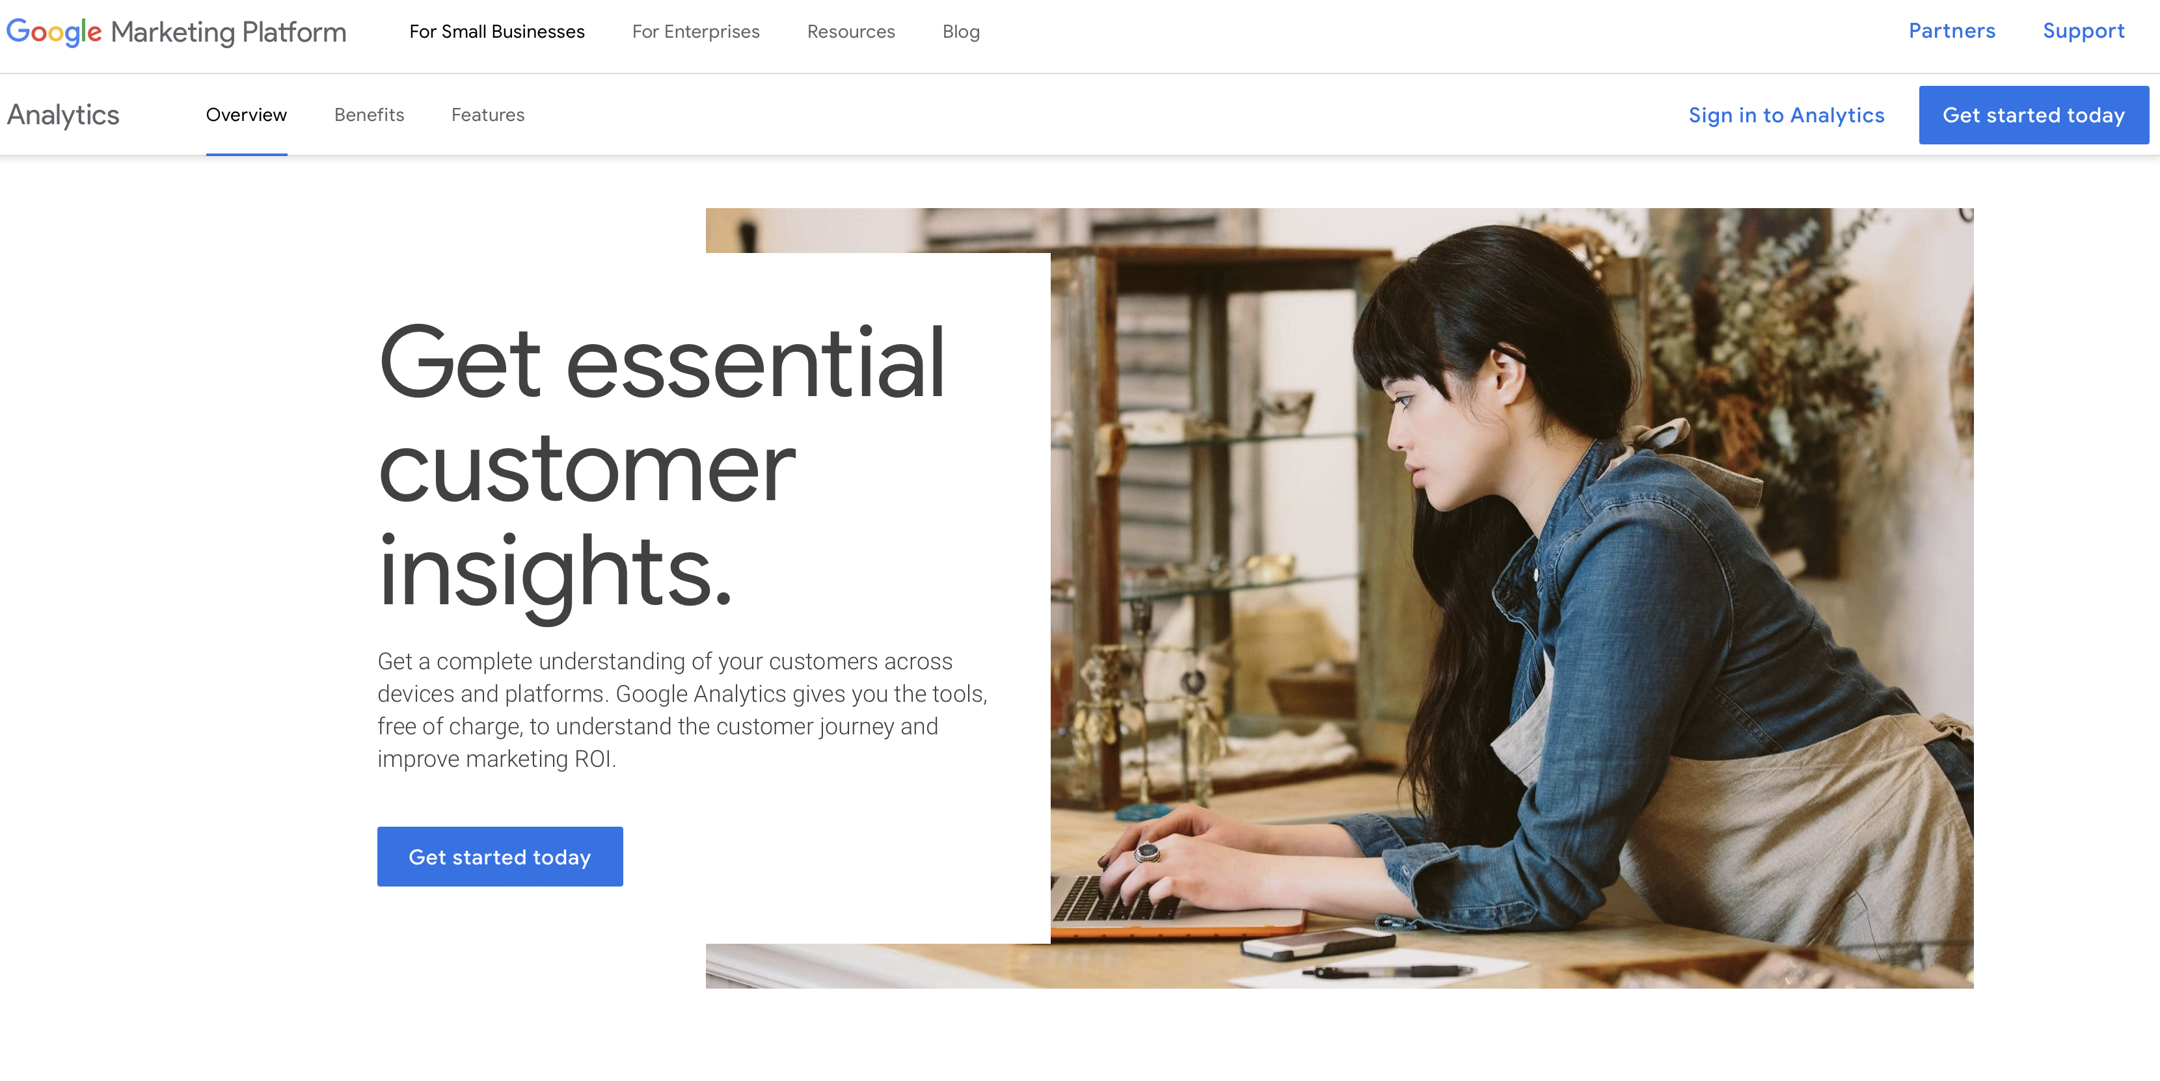Click the Benefits tab

pos(368,116)
